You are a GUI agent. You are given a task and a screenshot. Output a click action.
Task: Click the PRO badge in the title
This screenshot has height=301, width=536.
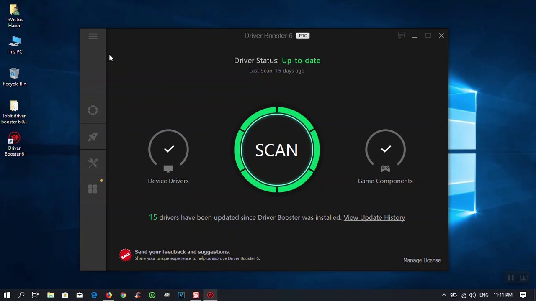[x=303, y=36]
